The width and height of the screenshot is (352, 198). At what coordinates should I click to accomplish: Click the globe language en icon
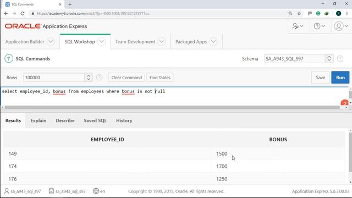[x=96, y=191]
